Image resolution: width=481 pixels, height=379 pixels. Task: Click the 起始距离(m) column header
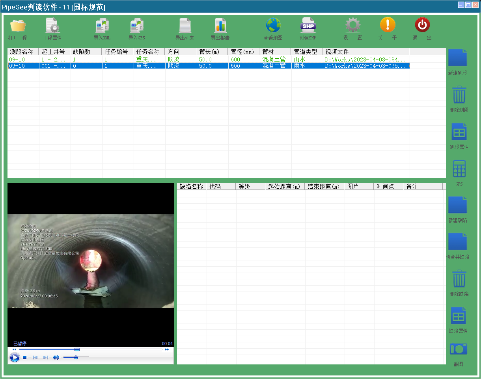click(x=285, y=186)
